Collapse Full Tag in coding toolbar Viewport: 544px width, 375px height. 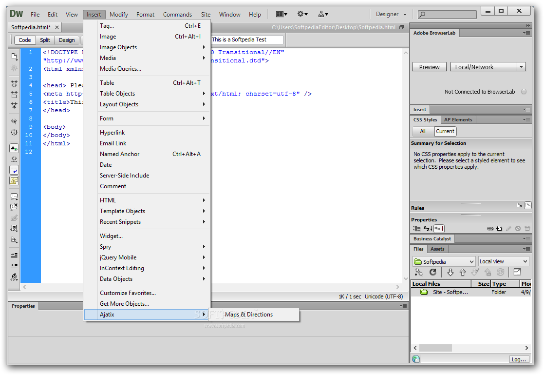[14, 84]
